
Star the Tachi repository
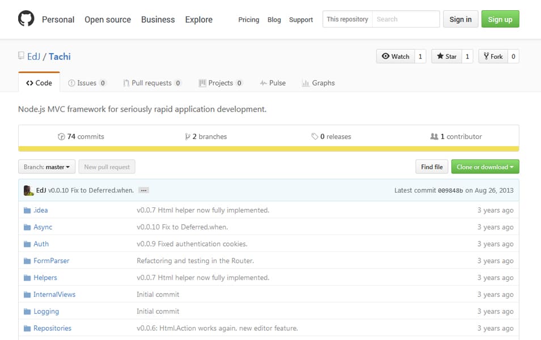coord(446,56)
